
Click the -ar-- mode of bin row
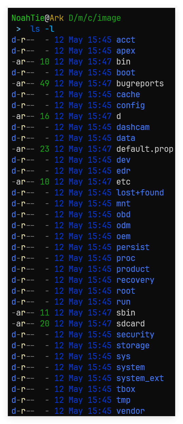23,62
